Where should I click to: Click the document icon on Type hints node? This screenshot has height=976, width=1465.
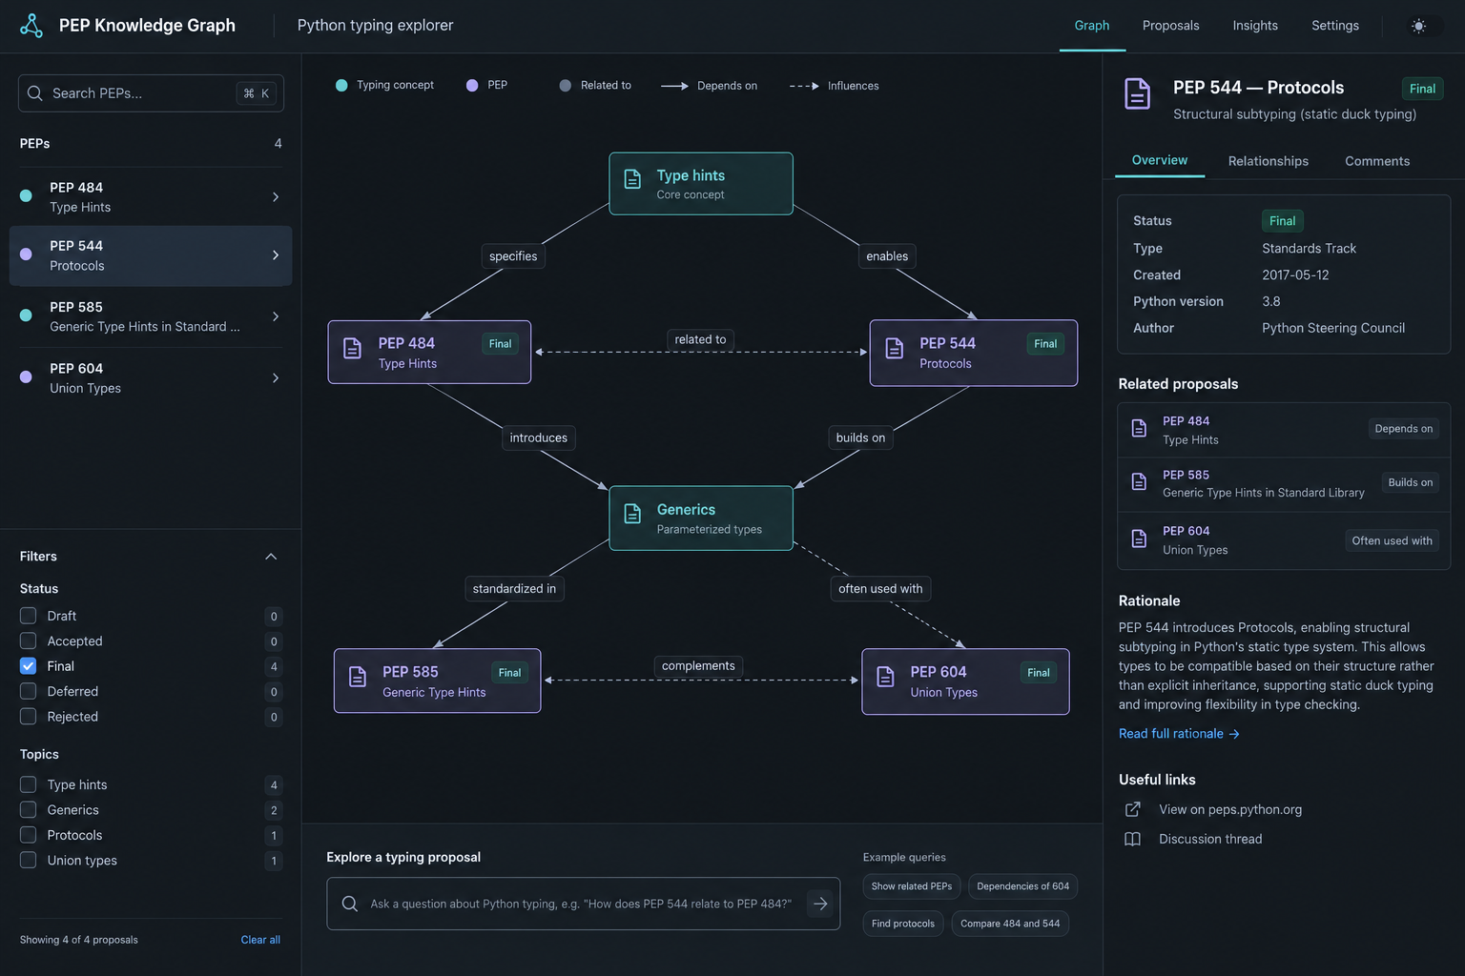tap(632, 179)
